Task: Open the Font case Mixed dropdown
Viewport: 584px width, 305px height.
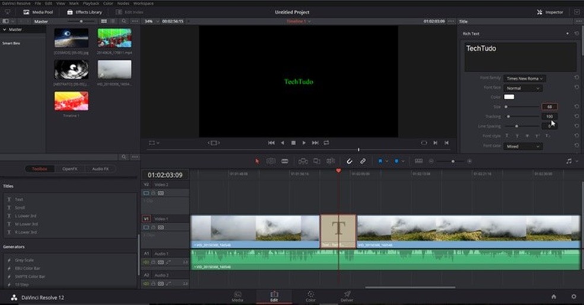Action: coord(523,146)
